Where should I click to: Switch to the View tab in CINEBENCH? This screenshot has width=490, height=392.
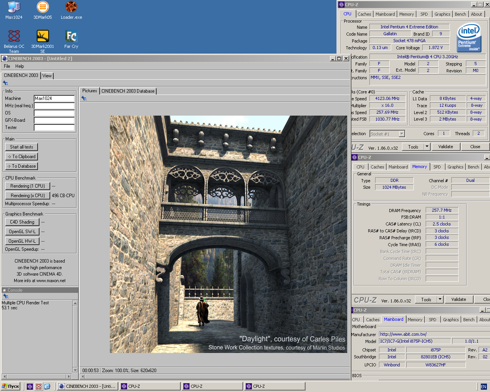point(47,76)
